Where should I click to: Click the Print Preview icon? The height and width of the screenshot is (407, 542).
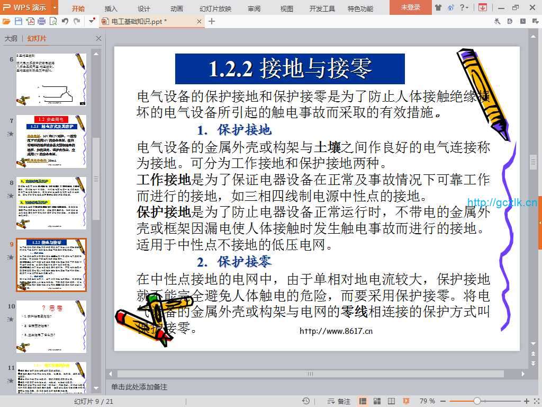click(x=53, y=21)
